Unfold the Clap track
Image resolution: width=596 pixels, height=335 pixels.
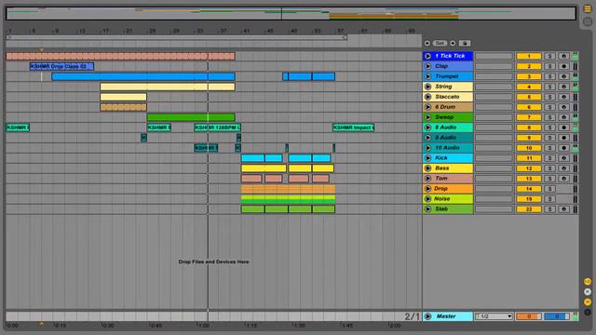coord(427,66)
